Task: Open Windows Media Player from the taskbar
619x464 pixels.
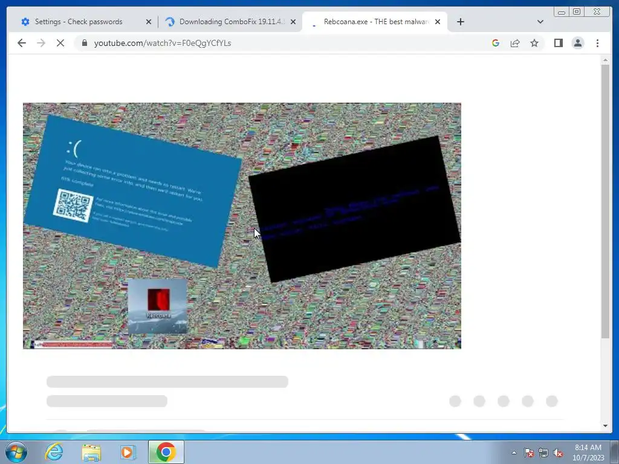Action: click(x=128, y=452)
